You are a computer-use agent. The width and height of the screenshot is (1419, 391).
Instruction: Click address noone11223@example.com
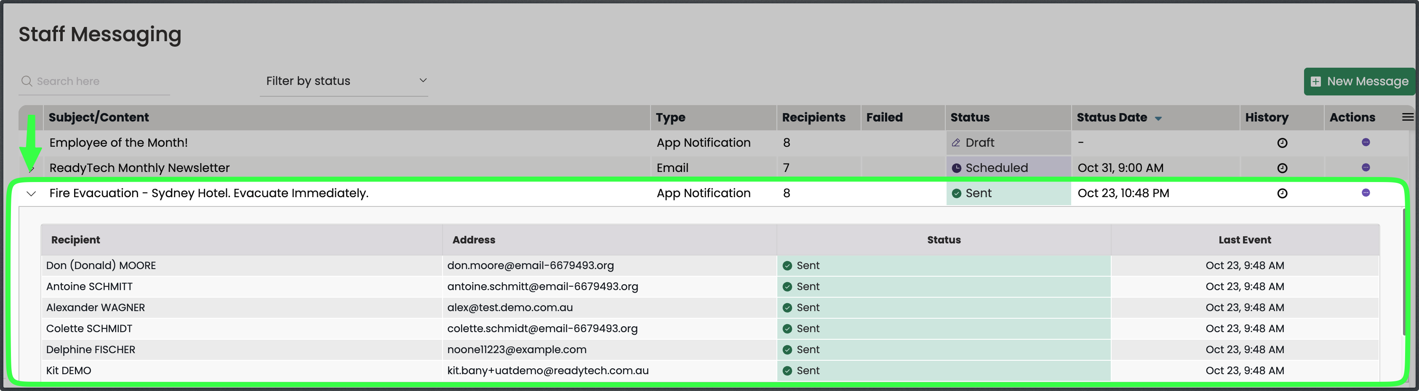(517, 350)
